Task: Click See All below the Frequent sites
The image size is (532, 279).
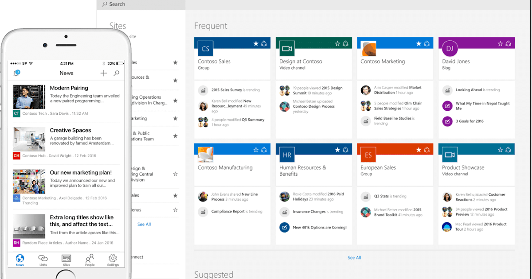Action: click(x=354, y=257)
